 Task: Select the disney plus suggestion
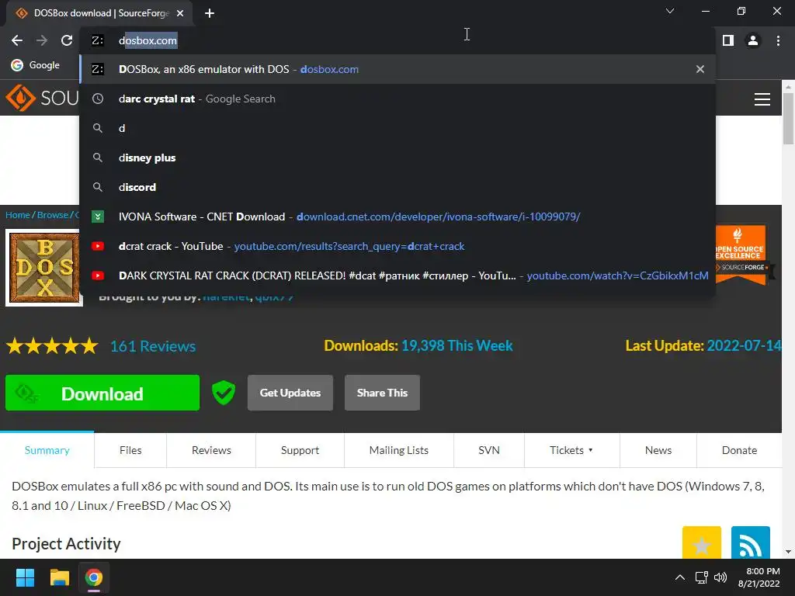397,158
